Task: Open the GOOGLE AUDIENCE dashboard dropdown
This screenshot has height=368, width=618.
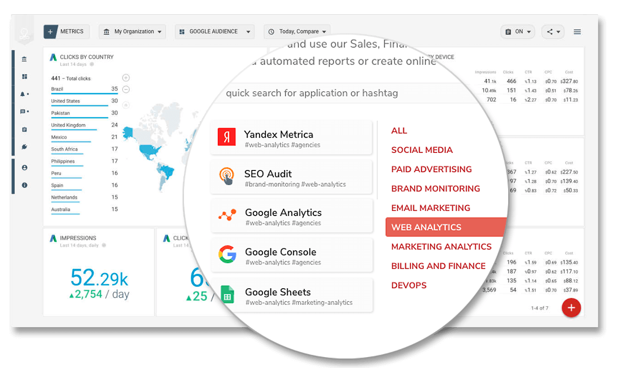Action: (214, 32)
